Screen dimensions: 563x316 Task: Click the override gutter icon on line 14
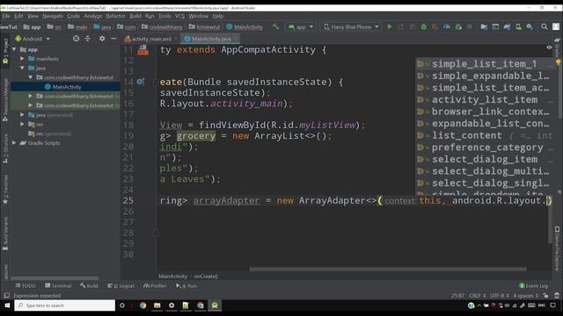click(140, 82)
